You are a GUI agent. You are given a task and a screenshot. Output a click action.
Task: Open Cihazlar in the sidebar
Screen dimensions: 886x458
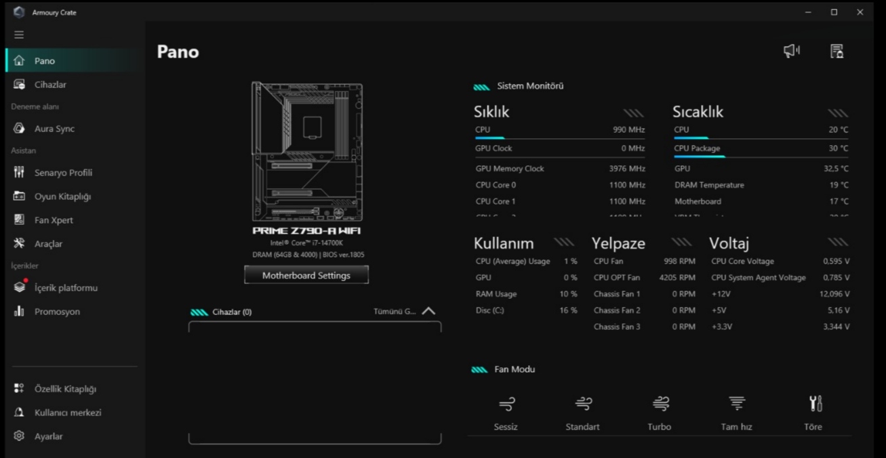75,84
